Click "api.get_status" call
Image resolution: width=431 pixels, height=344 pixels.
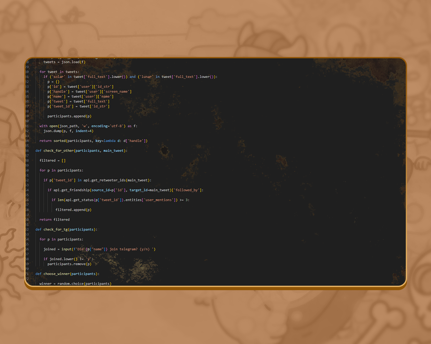(79, 200)
